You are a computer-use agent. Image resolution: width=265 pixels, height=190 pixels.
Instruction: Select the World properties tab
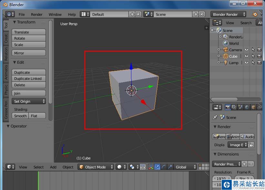pos(247,107)
